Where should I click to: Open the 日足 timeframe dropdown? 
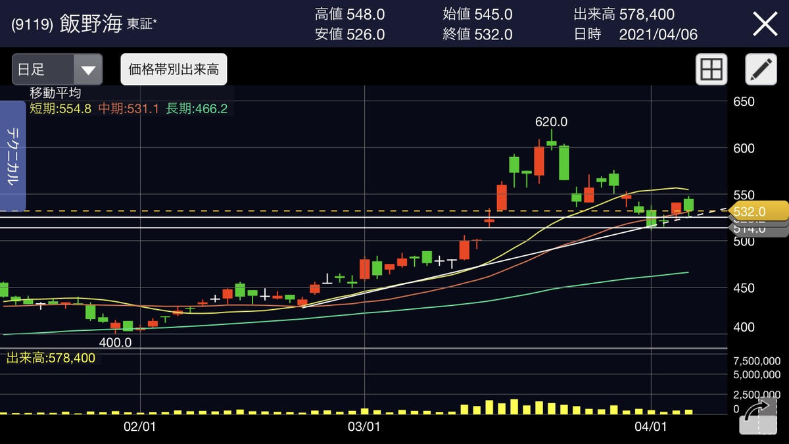(x=57, y=70)
